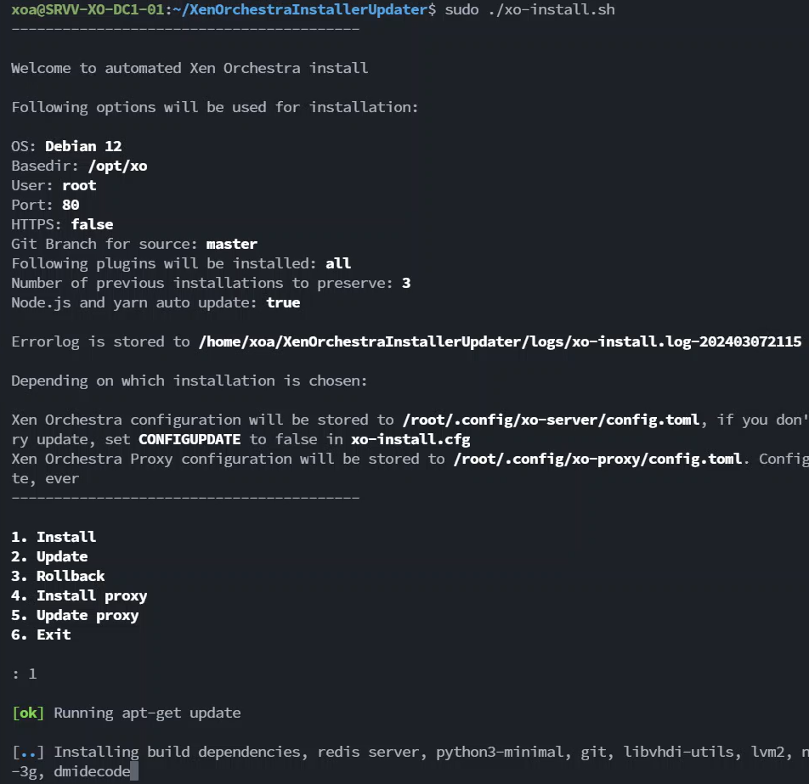Click the xo-proxy config.toml path
Viewport: 809px width, 784px height.
coord(597,459)
